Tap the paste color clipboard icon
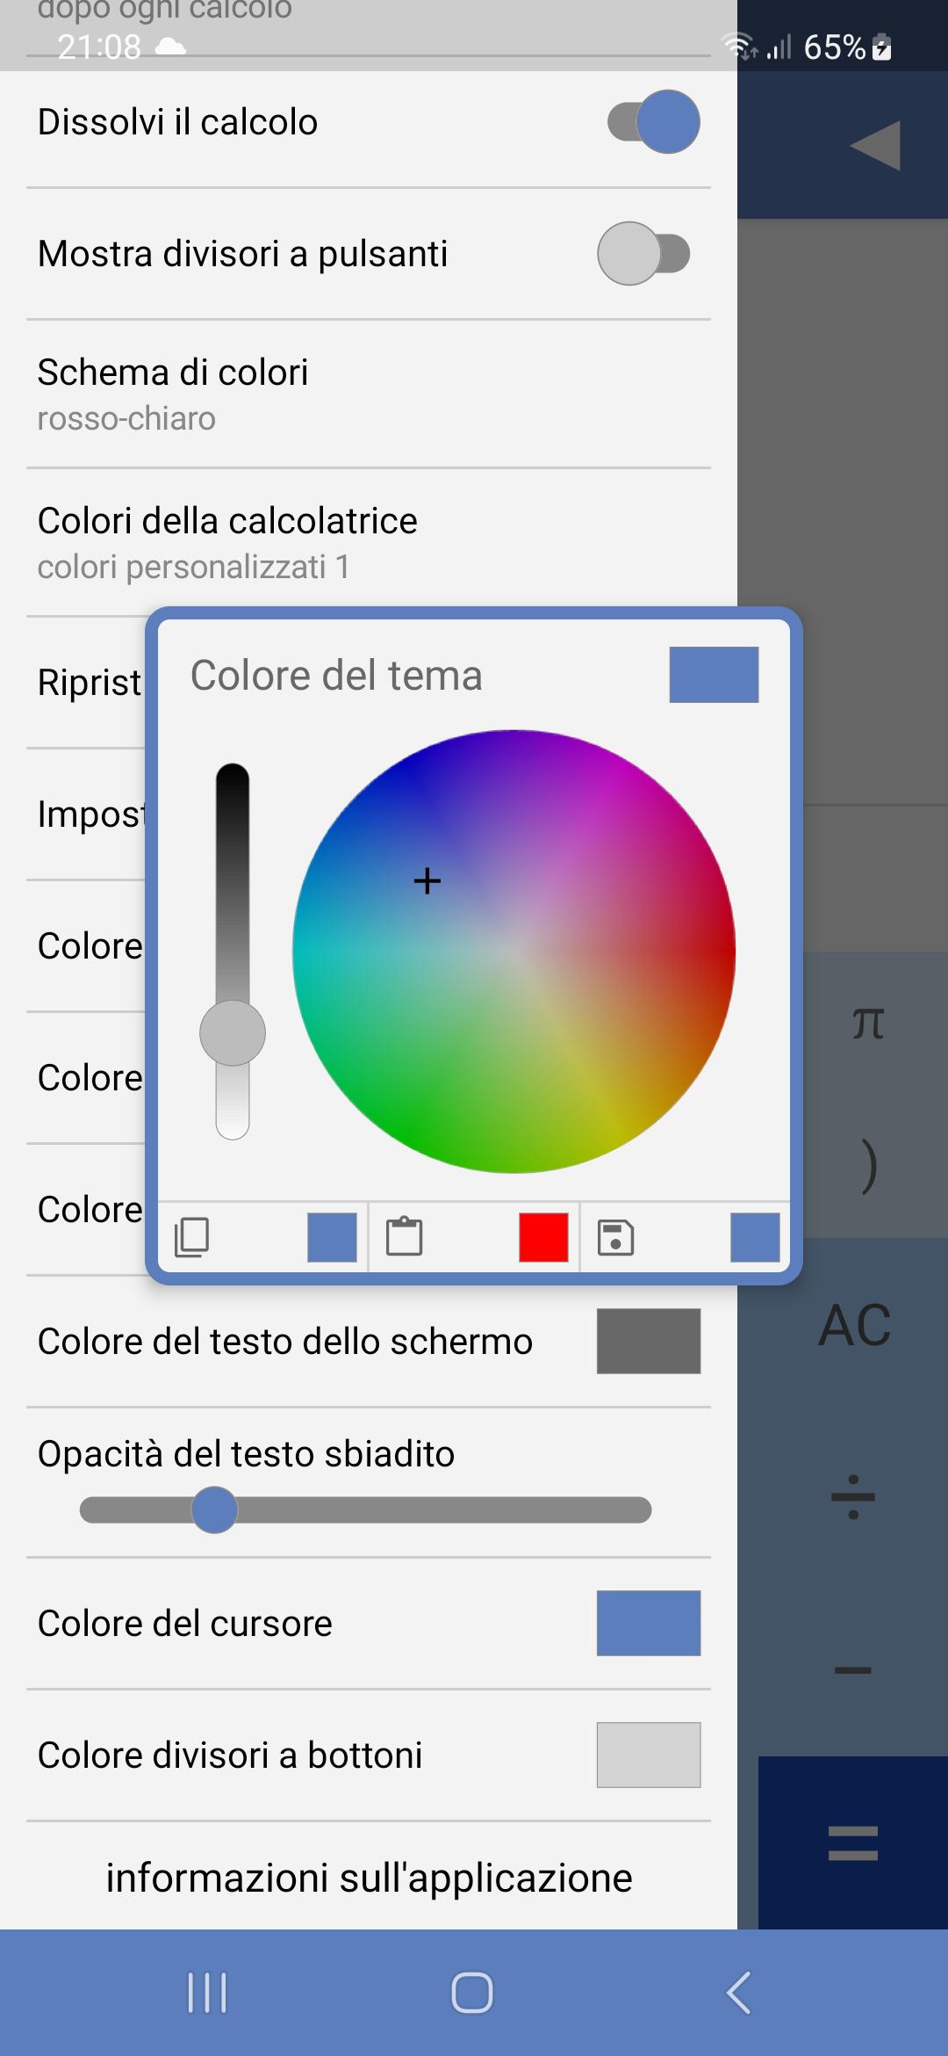948x2056 pixels. click(x=405, y=1237)
